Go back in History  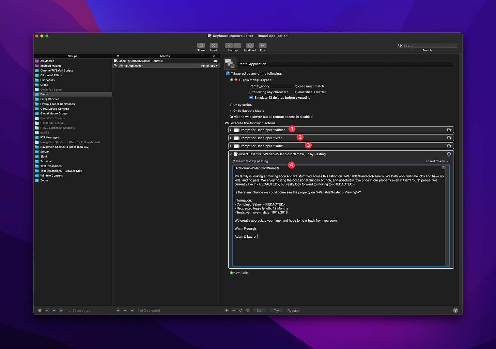pos(229,45)
